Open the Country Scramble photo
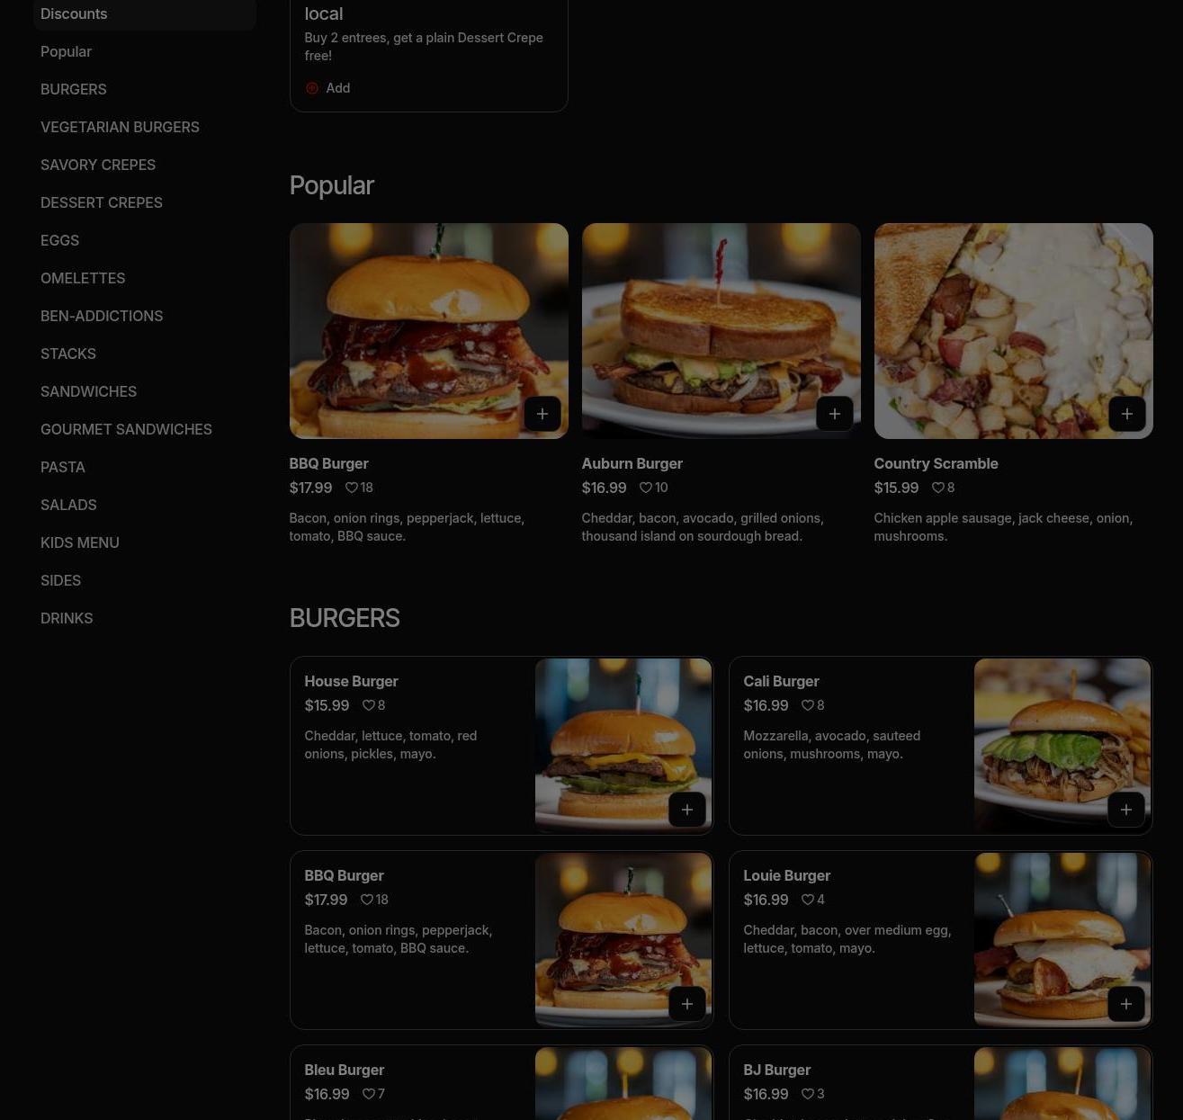The height and width of the screenshot is (1120, 1183). [x=1014, y=331]
